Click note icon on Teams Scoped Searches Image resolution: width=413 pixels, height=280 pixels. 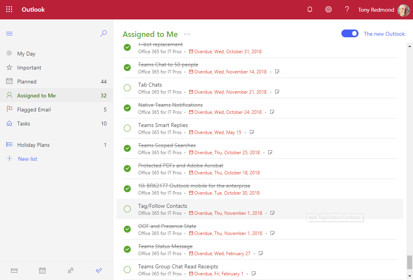pos(270,152)
